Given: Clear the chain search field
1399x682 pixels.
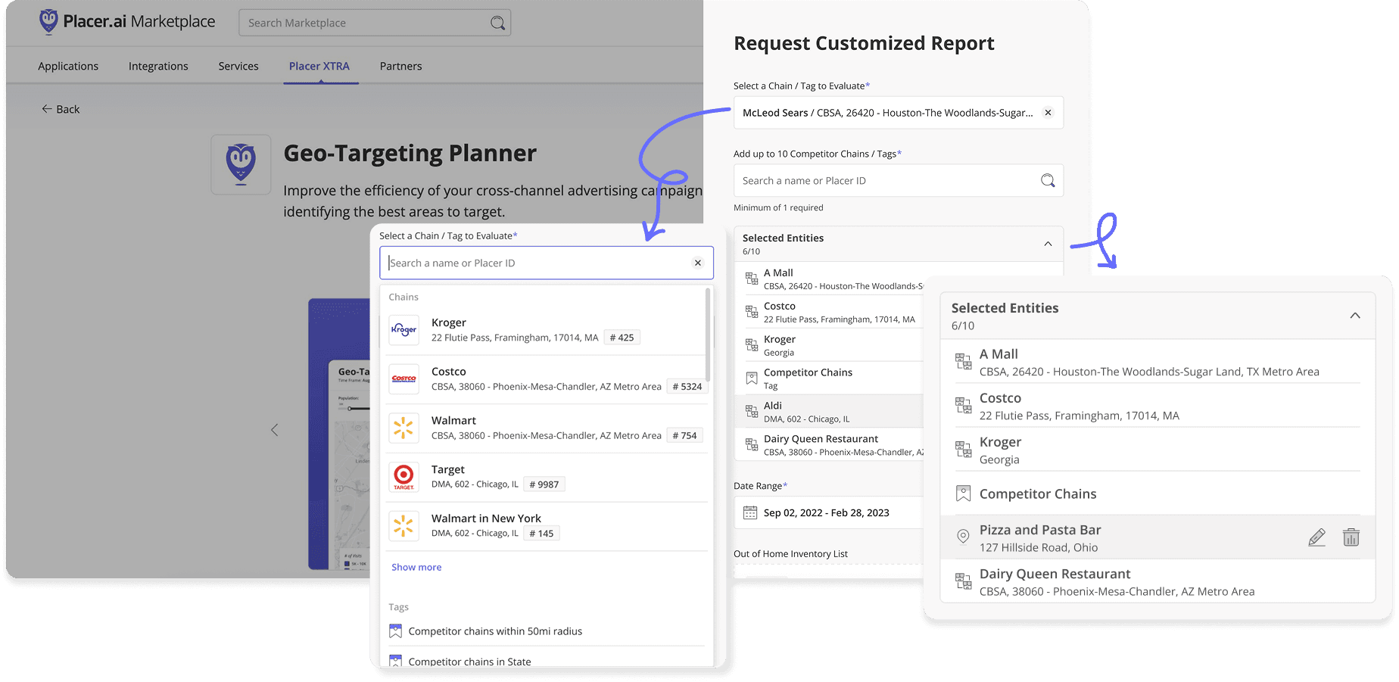Looking at the screenshot, I should (x=698, y=263).
